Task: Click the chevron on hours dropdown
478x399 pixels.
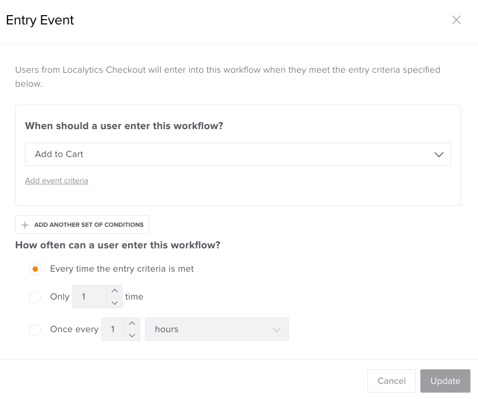Action: coord(277,330)
